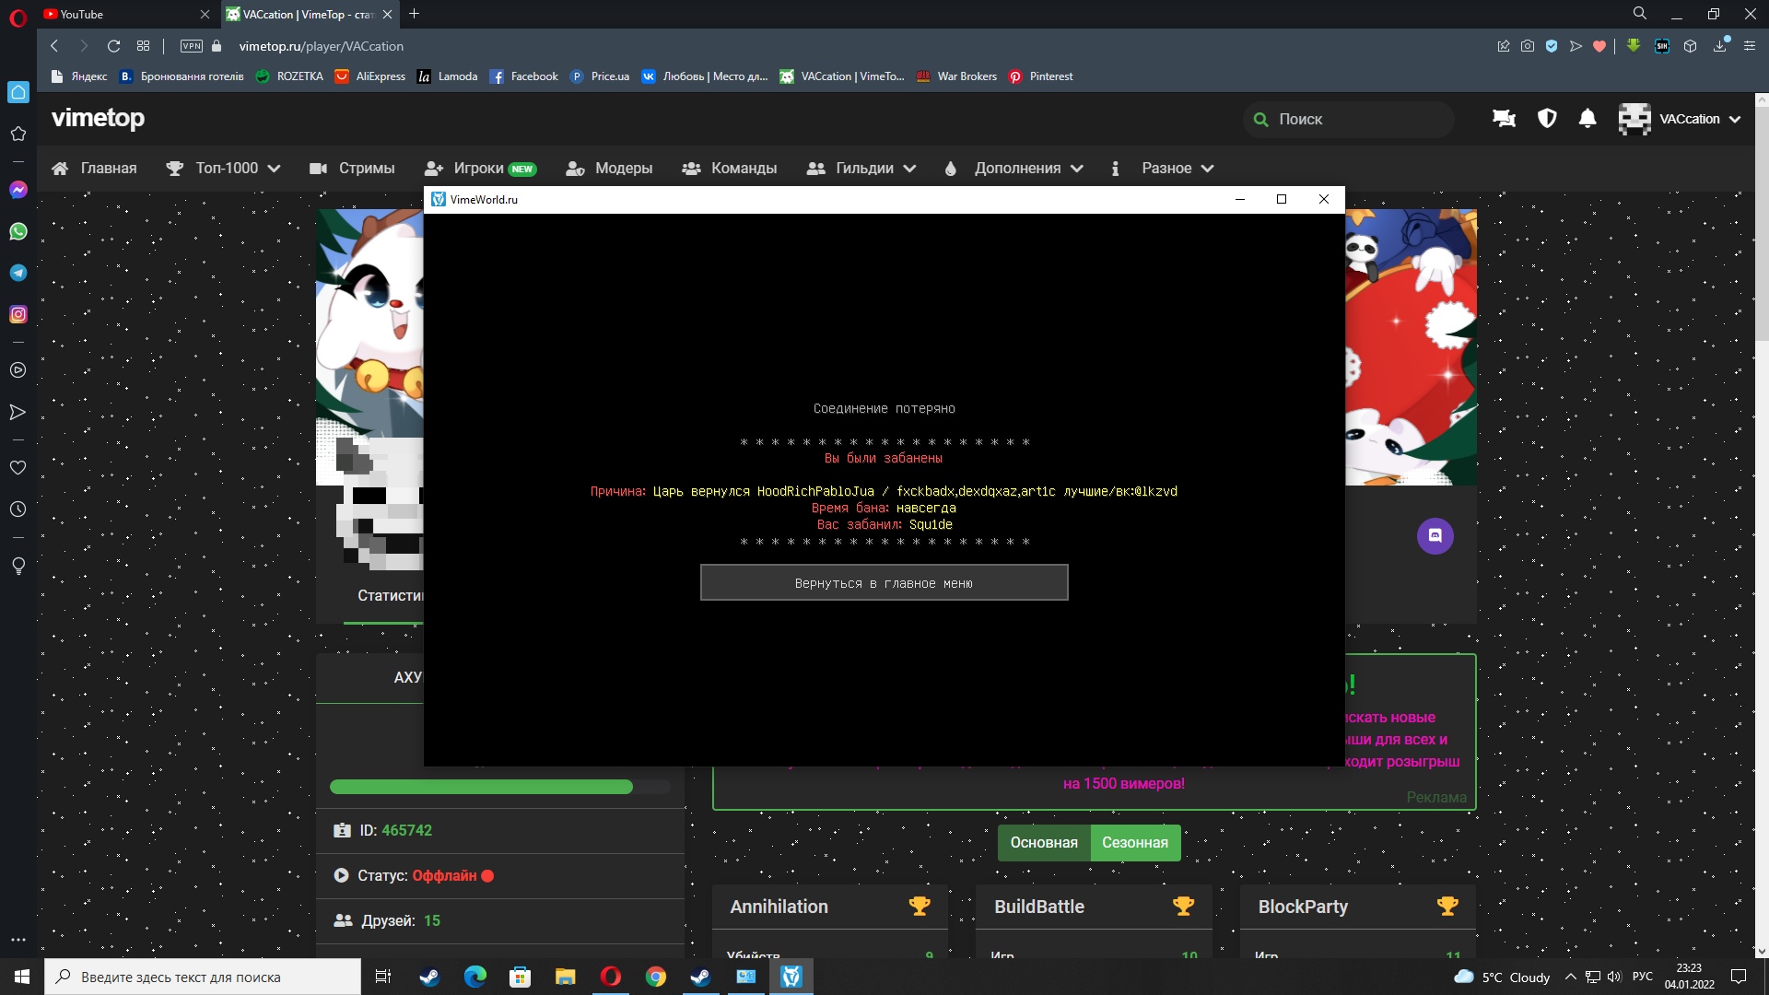The image size is (1769, 995).
Task: Open Instagram in Opera sidebar
Action: click(18, 314)
